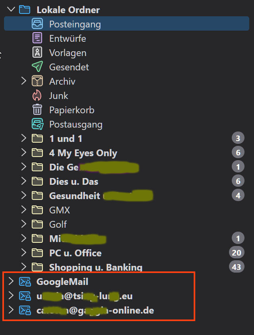Select the Entwürfe drafts icon
254x335 pixels.
tap(37, 38)
